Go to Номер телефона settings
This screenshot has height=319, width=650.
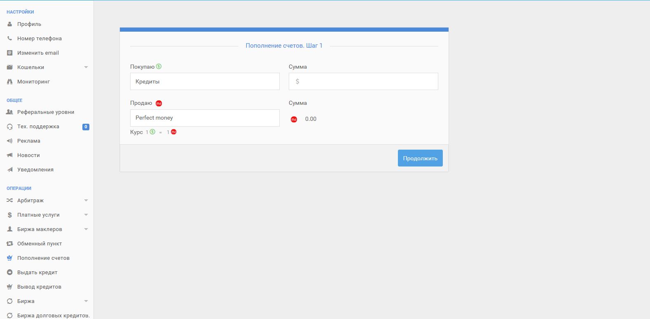pyautogui.click(x=40, y=39)
